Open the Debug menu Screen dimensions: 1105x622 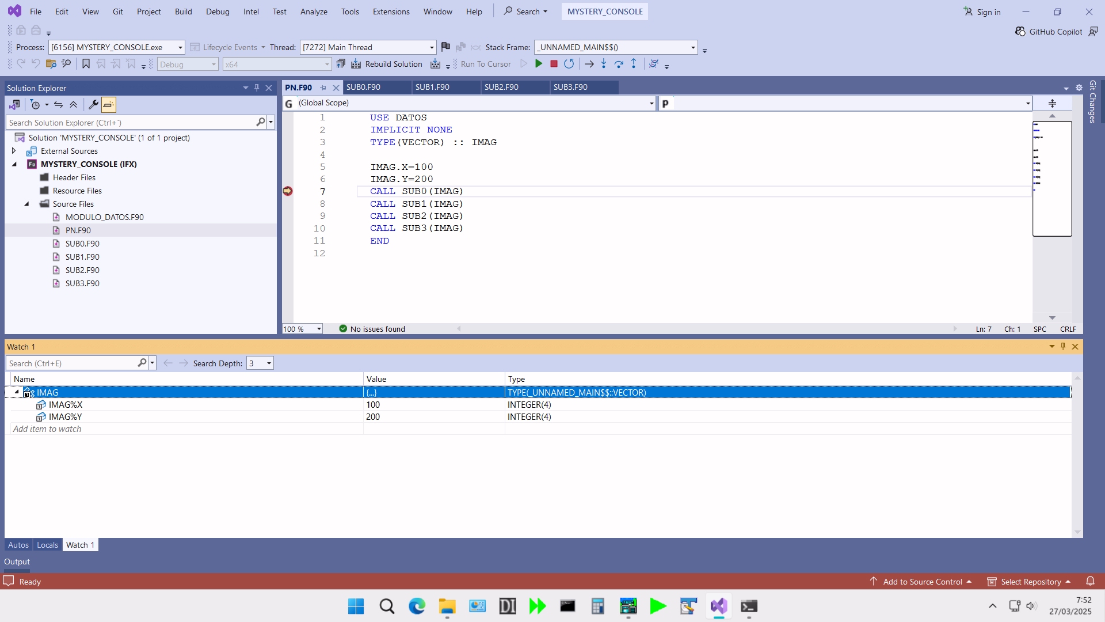tap(218, 12)
